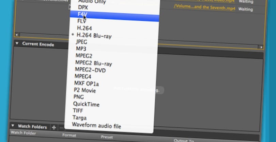This screenshot has width=276, height=142.
Task: Choose MXF OP1a format
Action: tap(87, 83)
